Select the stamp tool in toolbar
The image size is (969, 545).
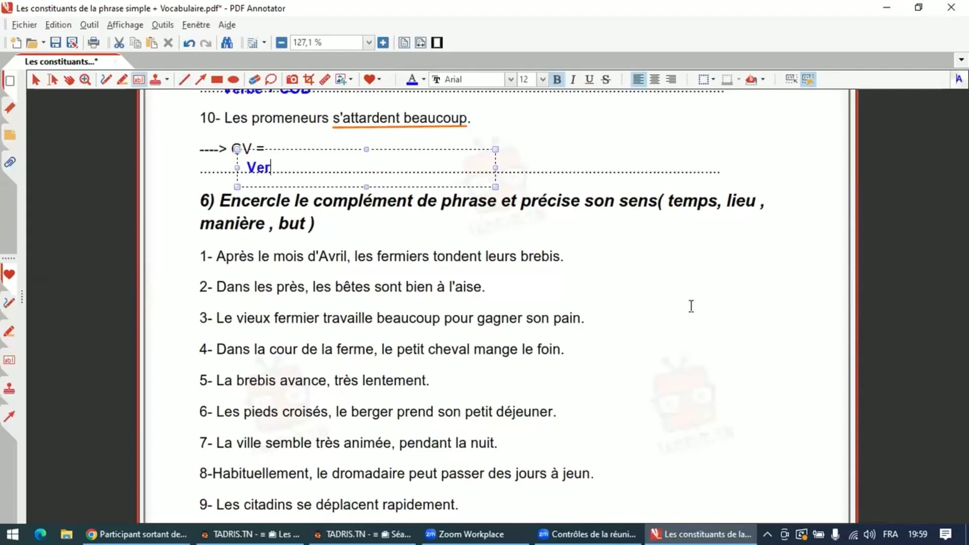(x=155, y=79)
